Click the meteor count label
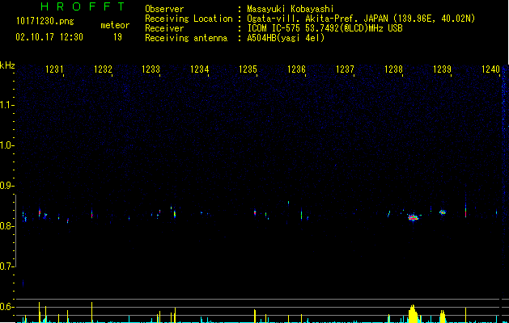Image resolution: width=509 pixels, height=323 pixels. click(115, 25)
